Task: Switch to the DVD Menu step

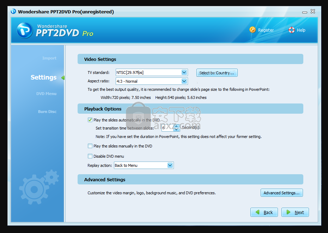Action: 46,94
